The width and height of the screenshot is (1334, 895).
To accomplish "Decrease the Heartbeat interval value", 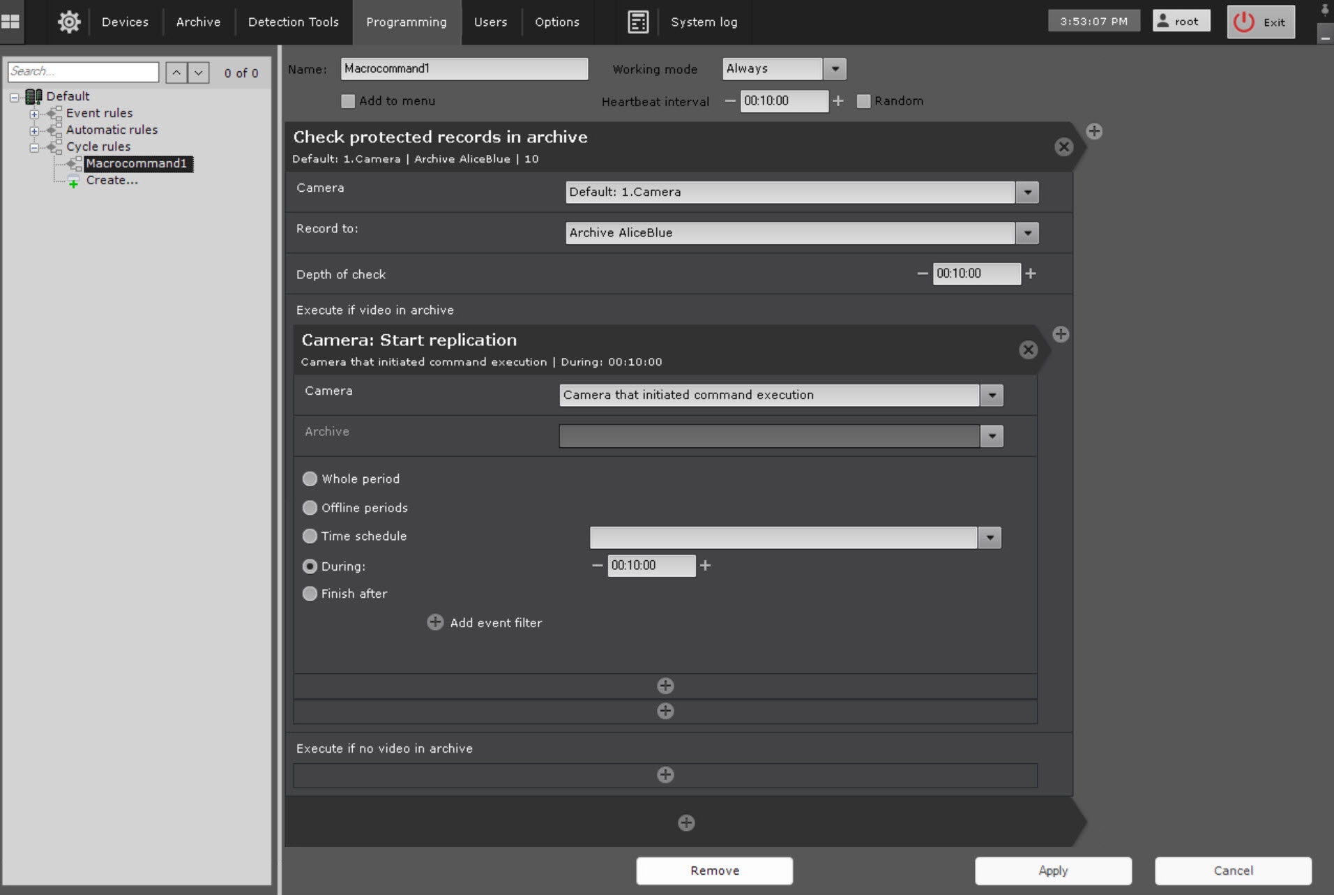I will 729,101.
